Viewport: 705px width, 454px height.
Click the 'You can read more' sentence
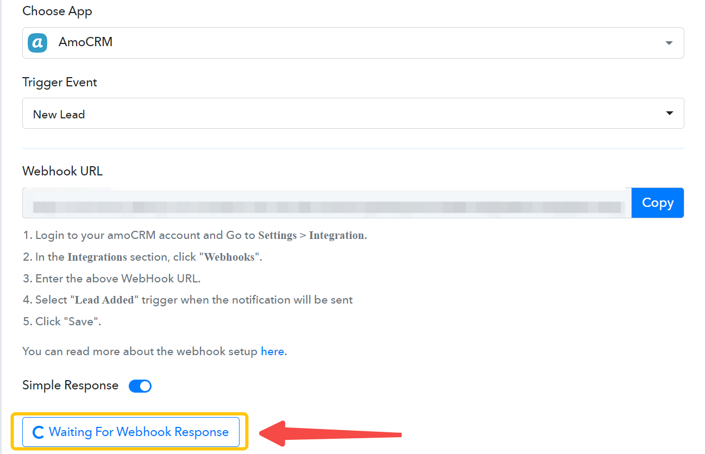point(155,351)
